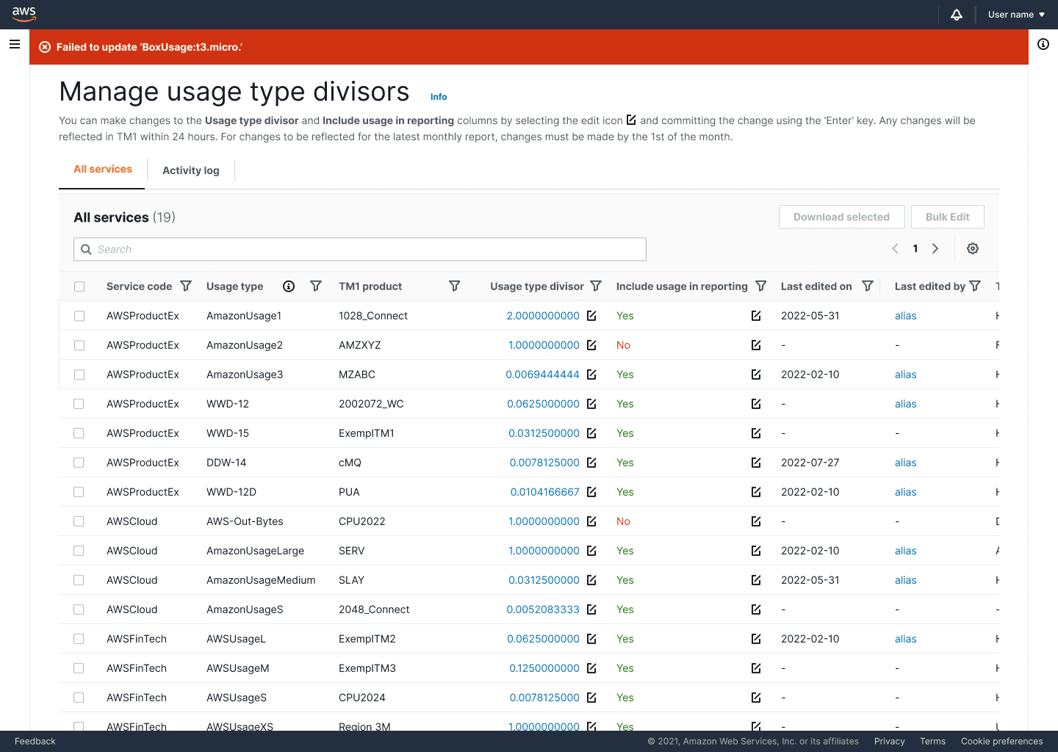1058x752 pixels.
Task: Select all rows with header checkbox
Action: click(79, 286)
